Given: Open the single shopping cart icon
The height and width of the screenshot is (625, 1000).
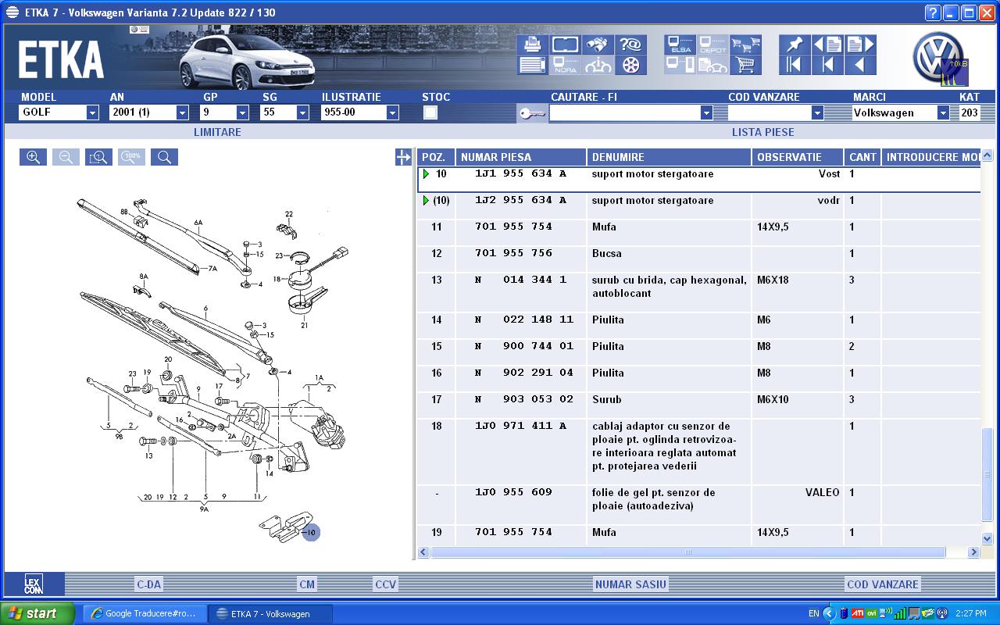Looking at the screenshot, I should click(x=746, y=65).
